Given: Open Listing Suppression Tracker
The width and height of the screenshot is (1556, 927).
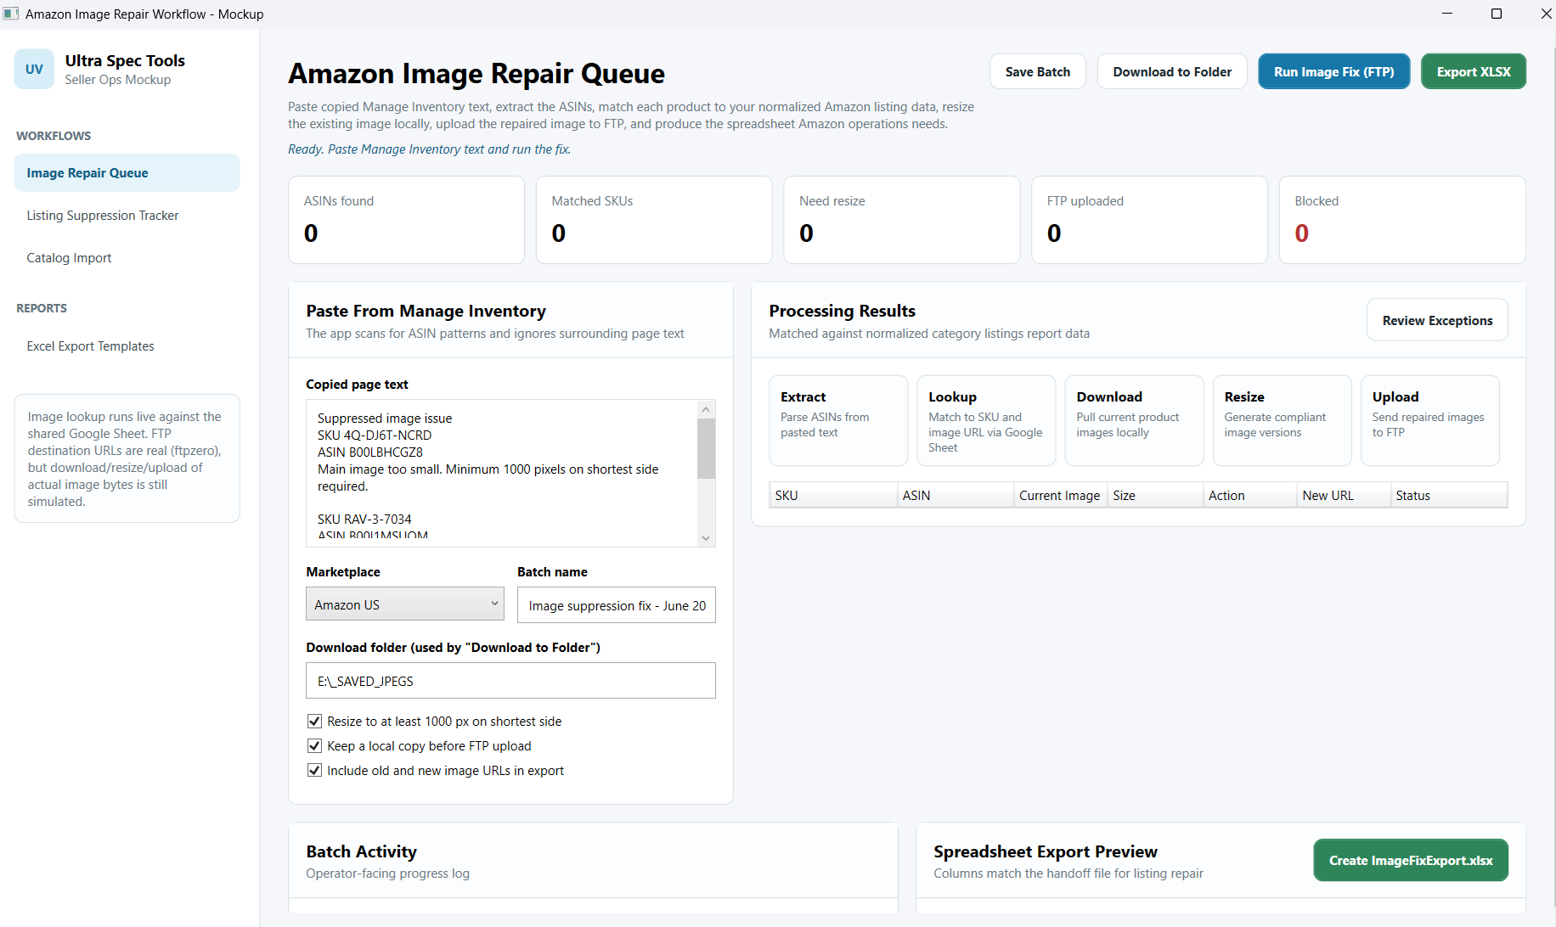Looking at the screenshot, I should point(103,216).
